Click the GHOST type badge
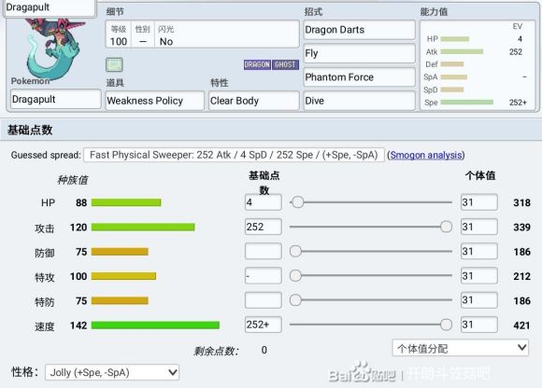The image size is (542, 388). [x=285, y=64]
